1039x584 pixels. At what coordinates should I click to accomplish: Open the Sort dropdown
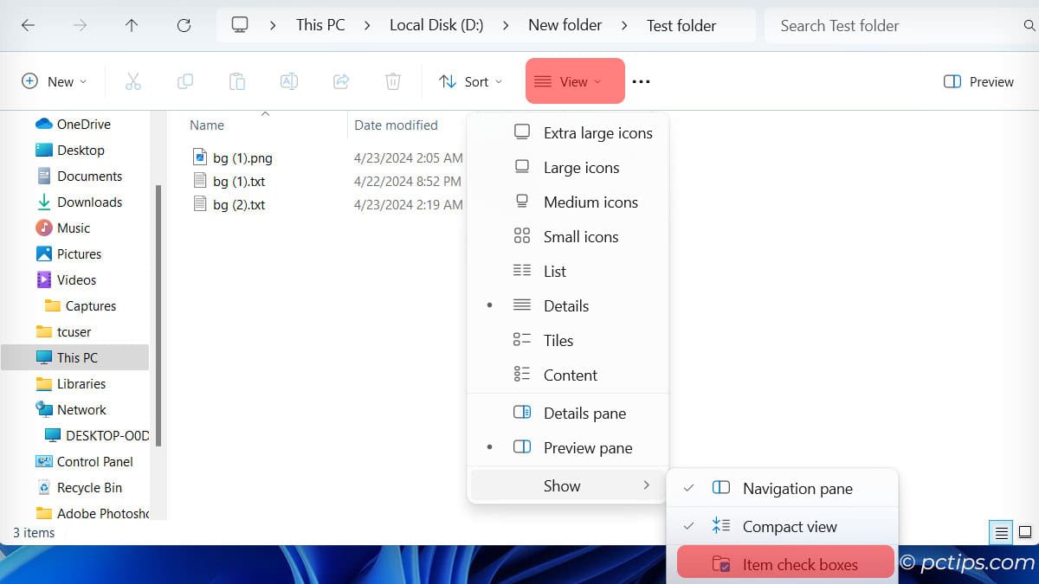(471, 80)
